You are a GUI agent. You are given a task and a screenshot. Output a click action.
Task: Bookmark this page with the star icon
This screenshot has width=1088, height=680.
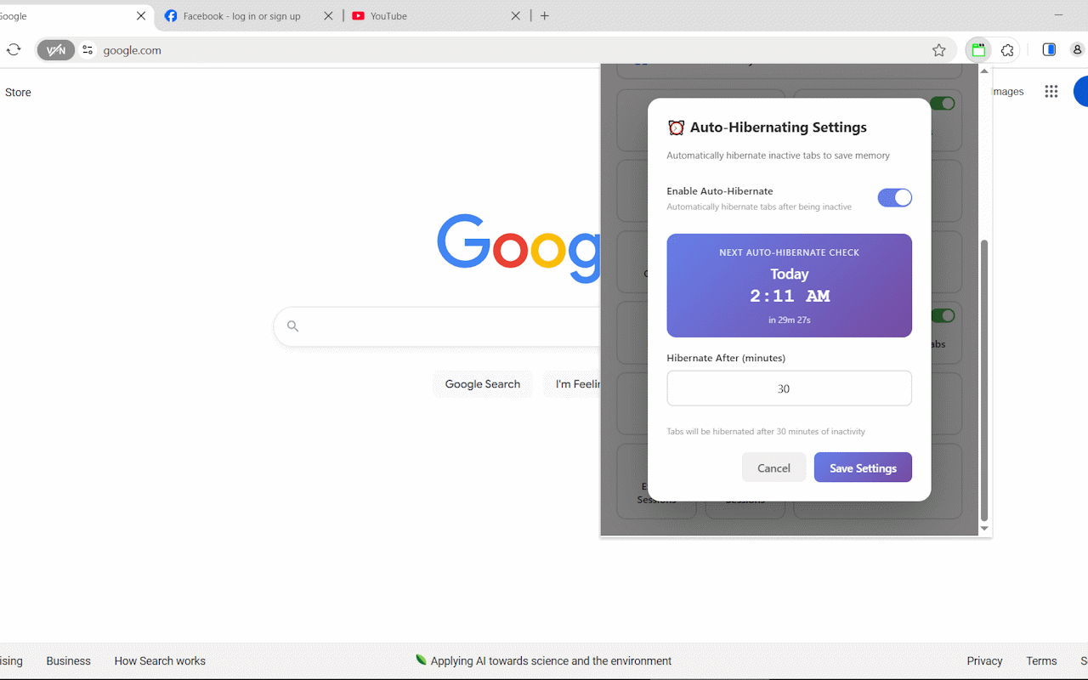(938, 50)
